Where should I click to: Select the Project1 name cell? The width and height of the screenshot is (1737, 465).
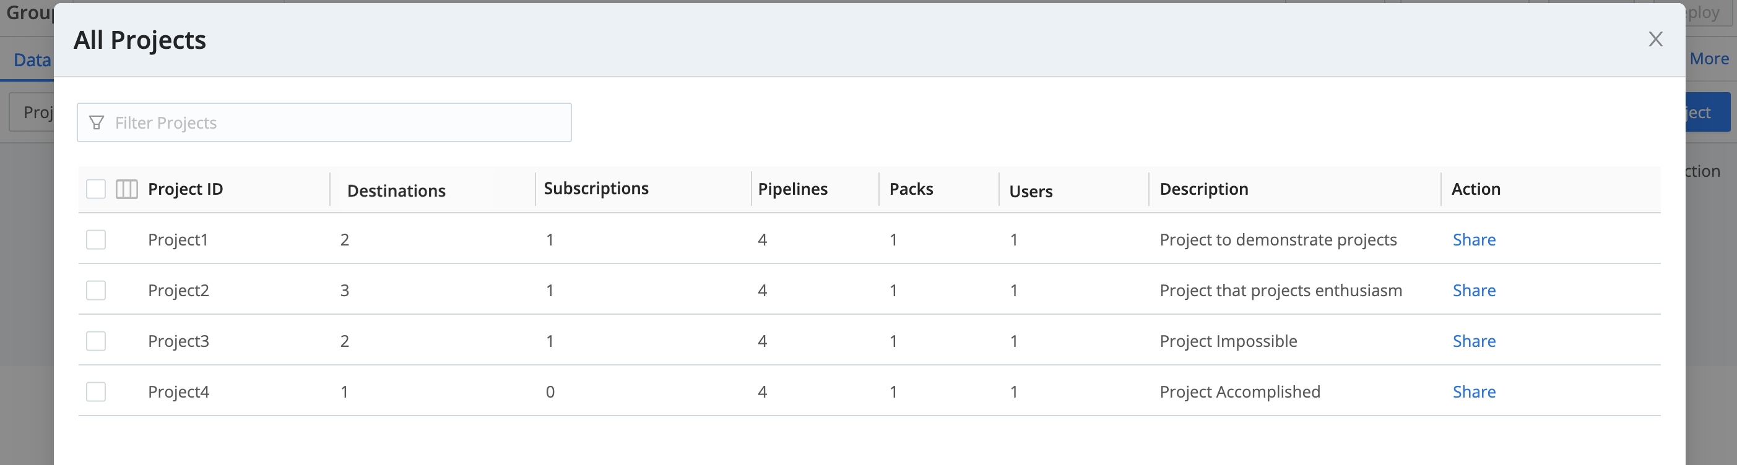(x=178, y=240)
